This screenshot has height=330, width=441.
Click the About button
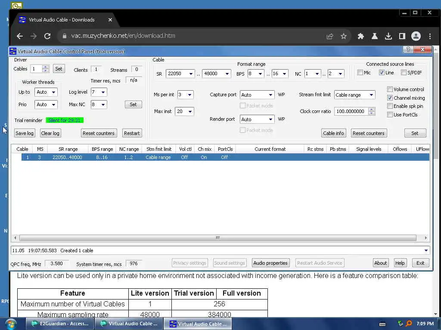pyautogui.click(x=381, y=263)
